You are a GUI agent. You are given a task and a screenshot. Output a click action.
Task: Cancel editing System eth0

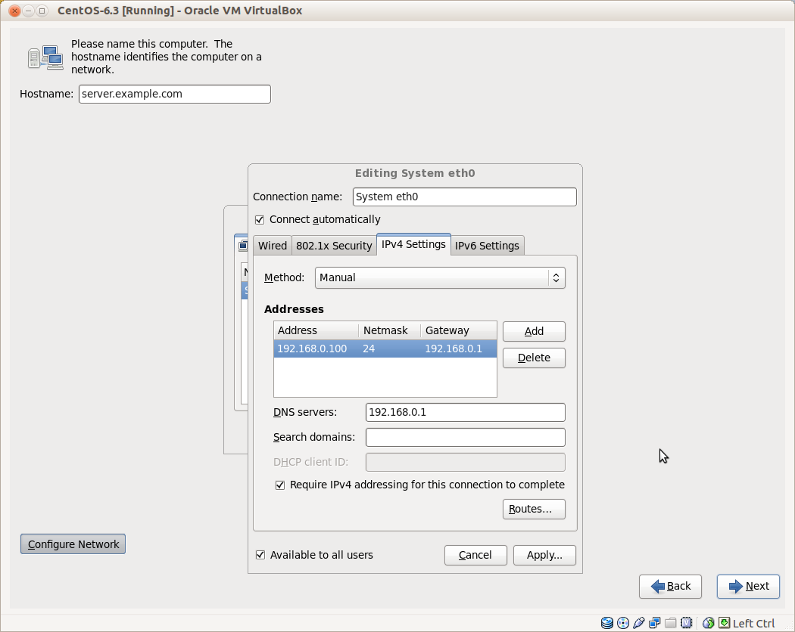click(475, 555)
